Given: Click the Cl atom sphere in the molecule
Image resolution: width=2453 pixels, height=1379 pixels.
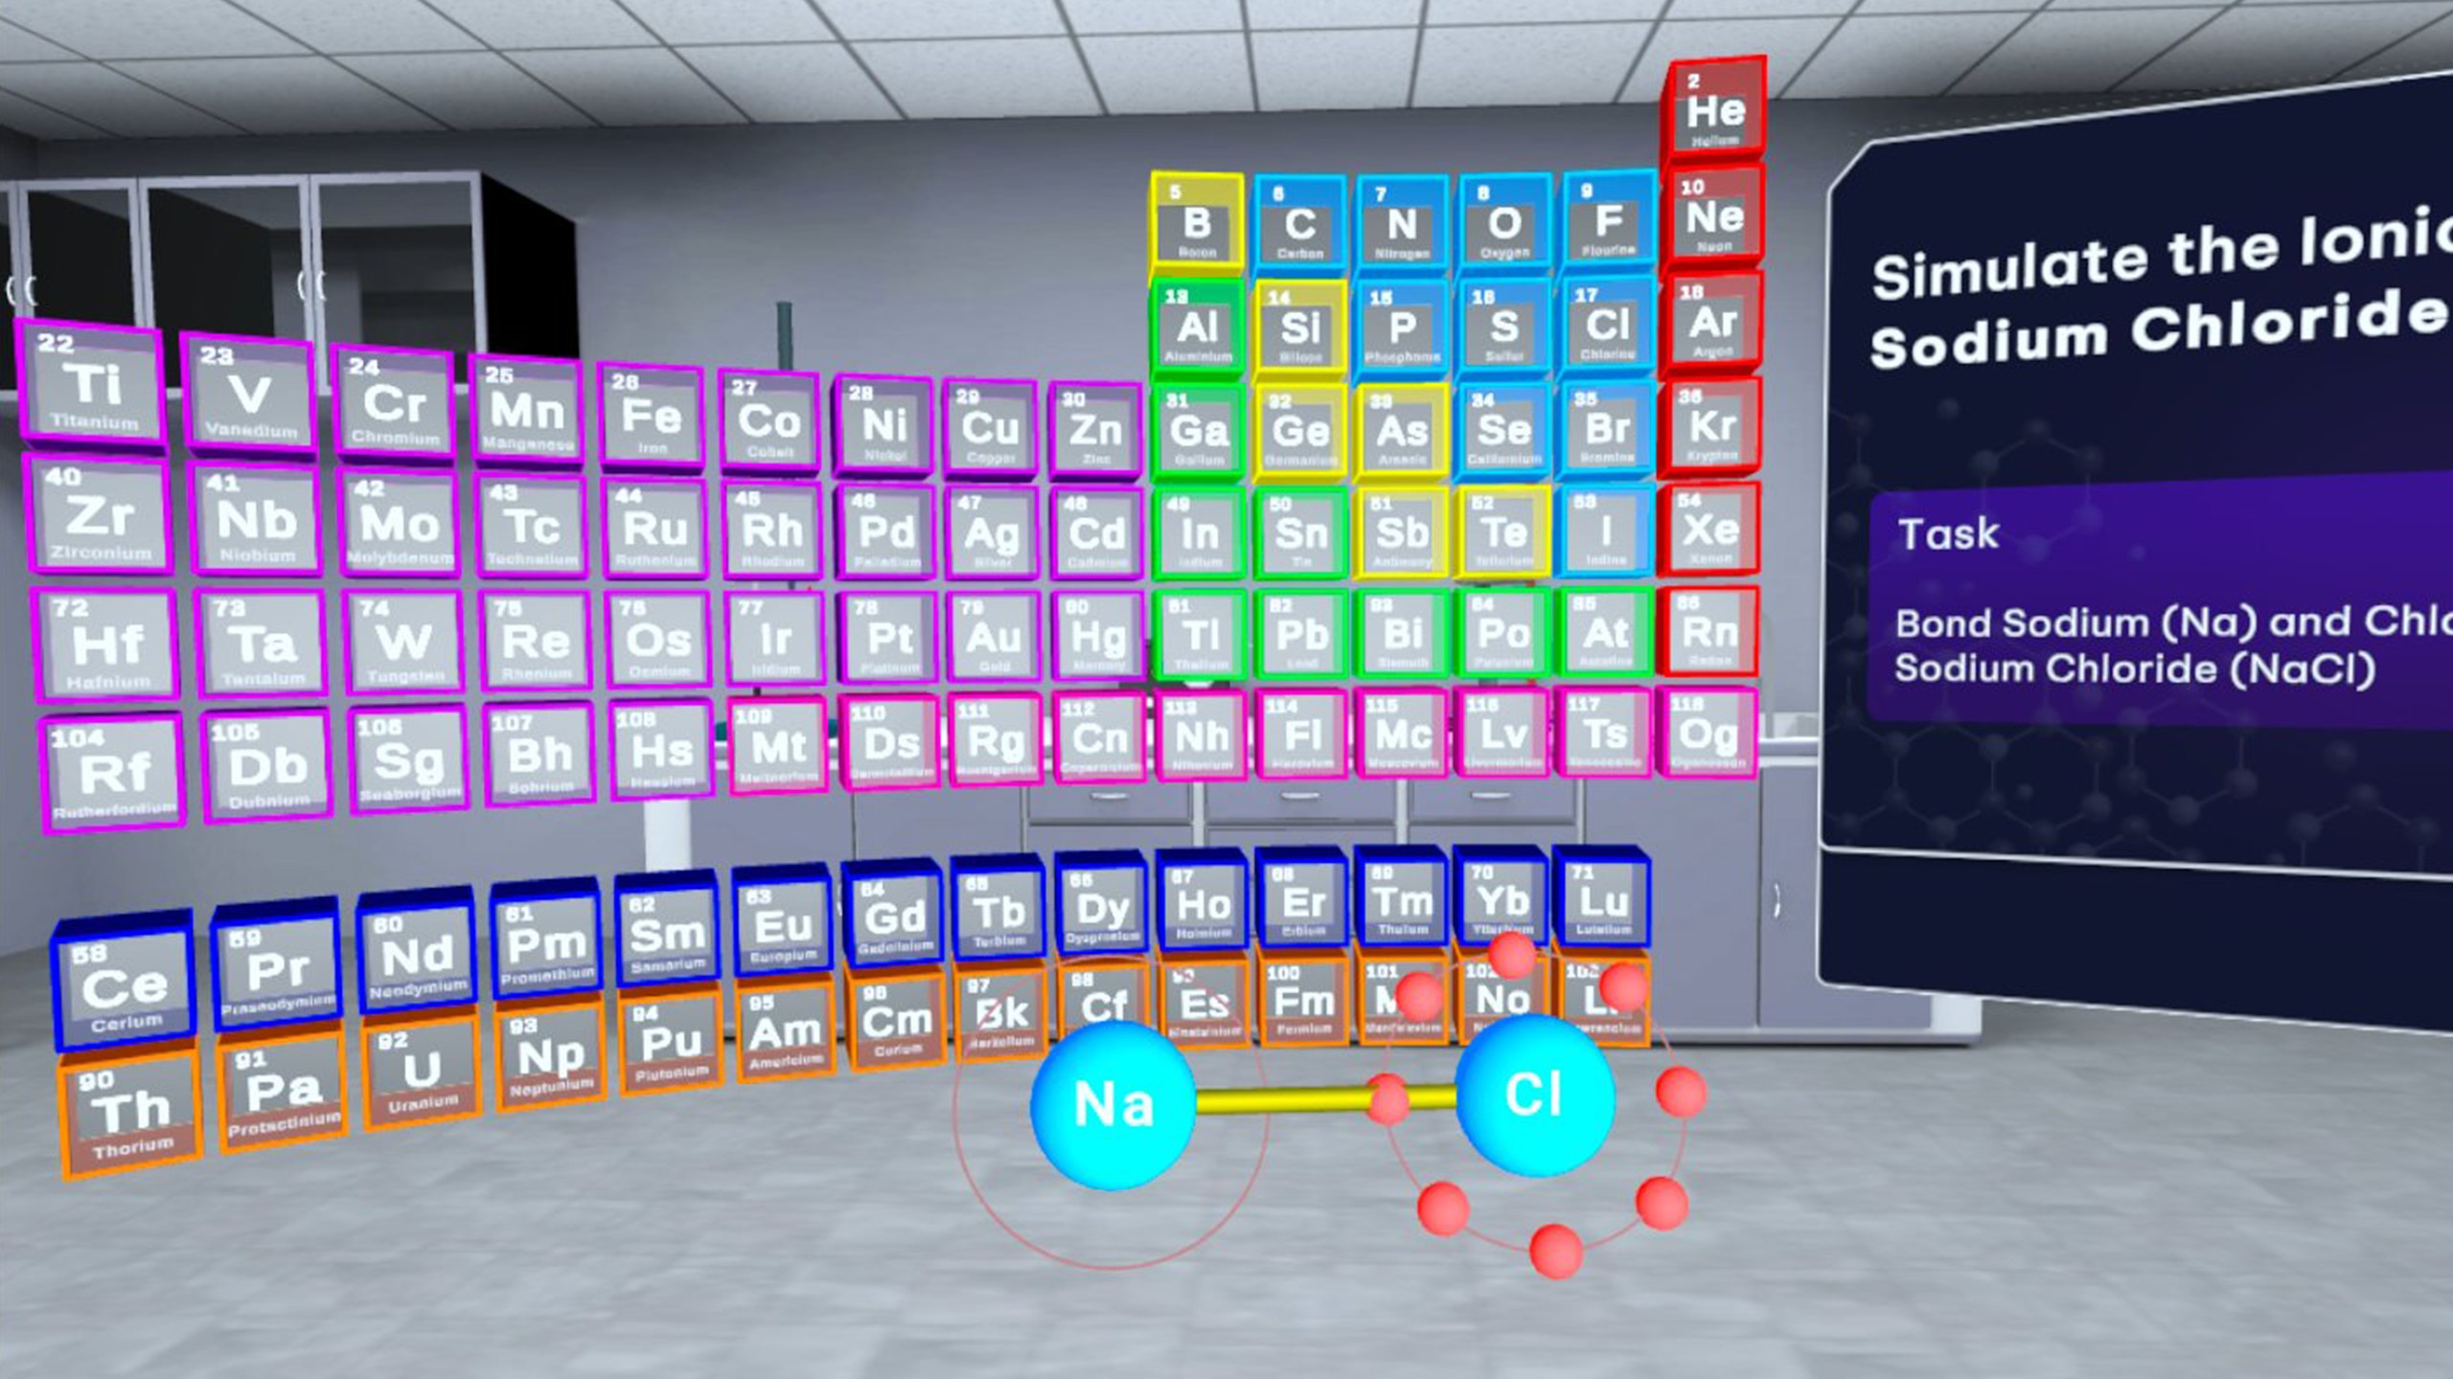Looking at the screenshot, I should (1534, 1096).
